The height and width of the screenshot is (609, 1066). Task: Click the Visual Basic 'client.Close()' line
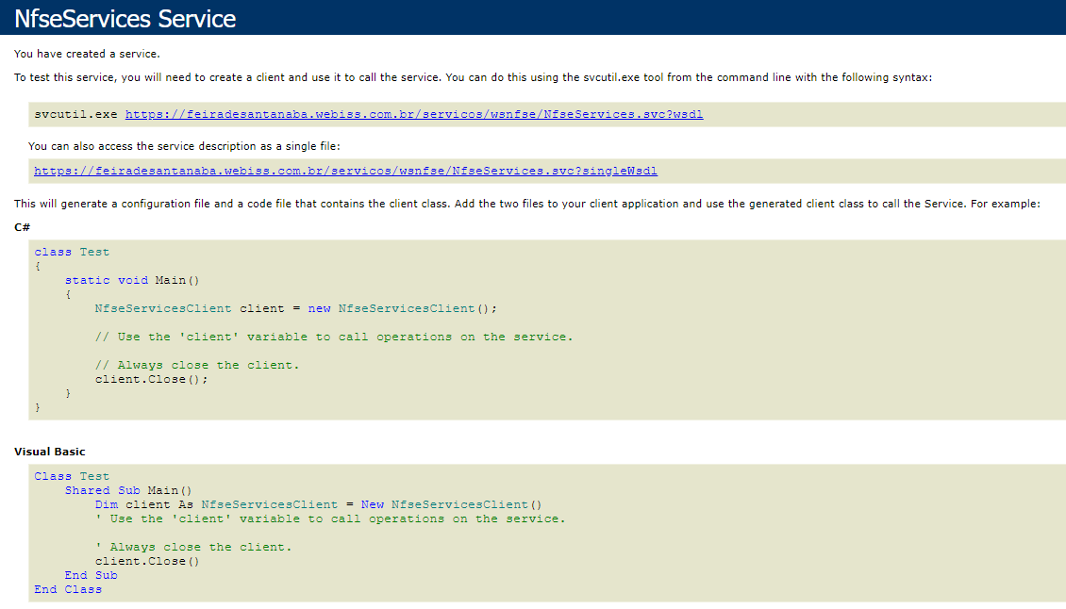pyautogui.click(x=147, y=561)
